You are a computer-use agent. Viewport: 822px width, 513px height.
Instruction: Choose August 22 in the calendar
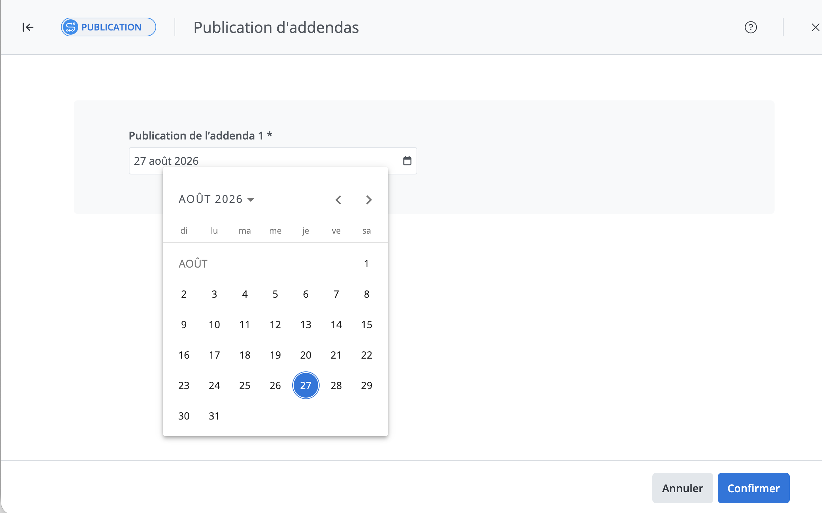tap(367, 355)
